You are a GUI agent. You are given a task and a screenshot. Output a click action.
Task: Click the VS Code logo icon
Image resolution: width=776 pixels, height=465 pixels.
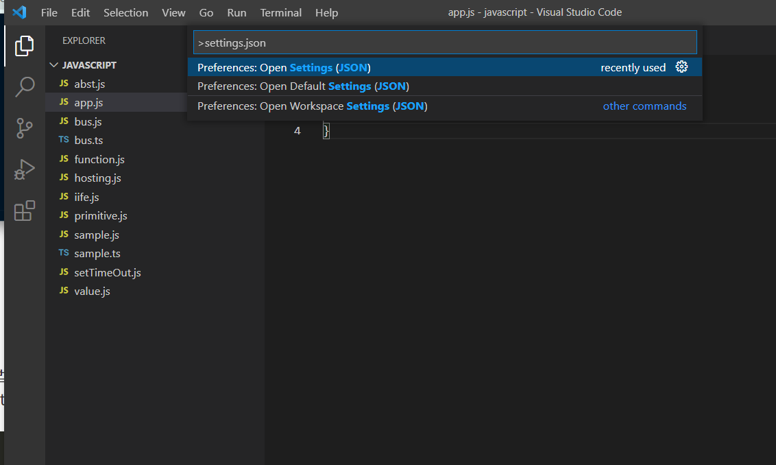19,12
